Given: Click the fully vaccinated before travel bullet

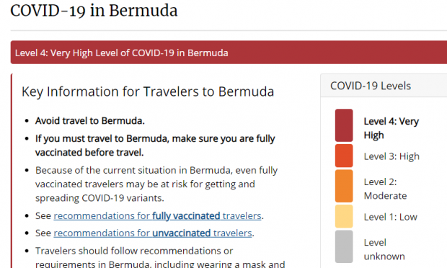Looking at the screenshot, I should (155, 146).
